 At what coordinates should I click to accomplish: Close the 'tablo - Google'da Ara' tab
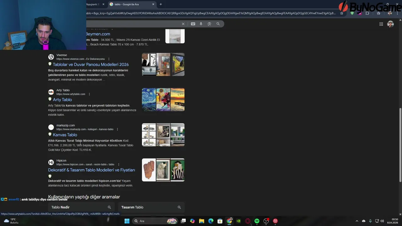(153, 4)
